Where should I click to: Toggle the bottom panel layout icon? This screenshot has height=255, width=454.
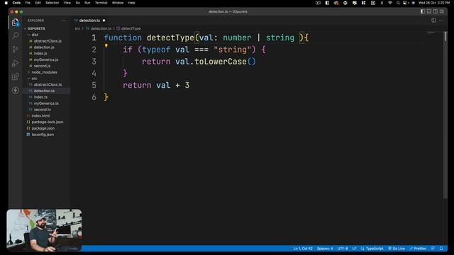(x=429, y=11)
